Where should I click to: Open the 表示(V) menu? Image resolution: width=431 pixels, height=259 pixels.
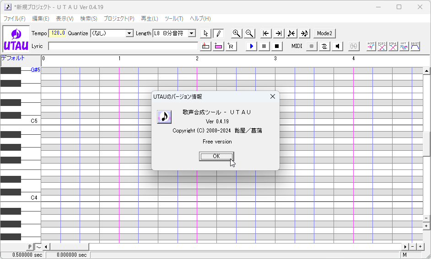coord(65,18)
